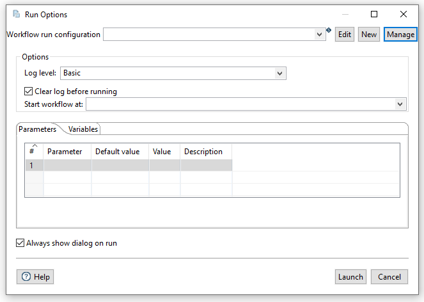Click the sort arrow on the # column

[33, 147]
